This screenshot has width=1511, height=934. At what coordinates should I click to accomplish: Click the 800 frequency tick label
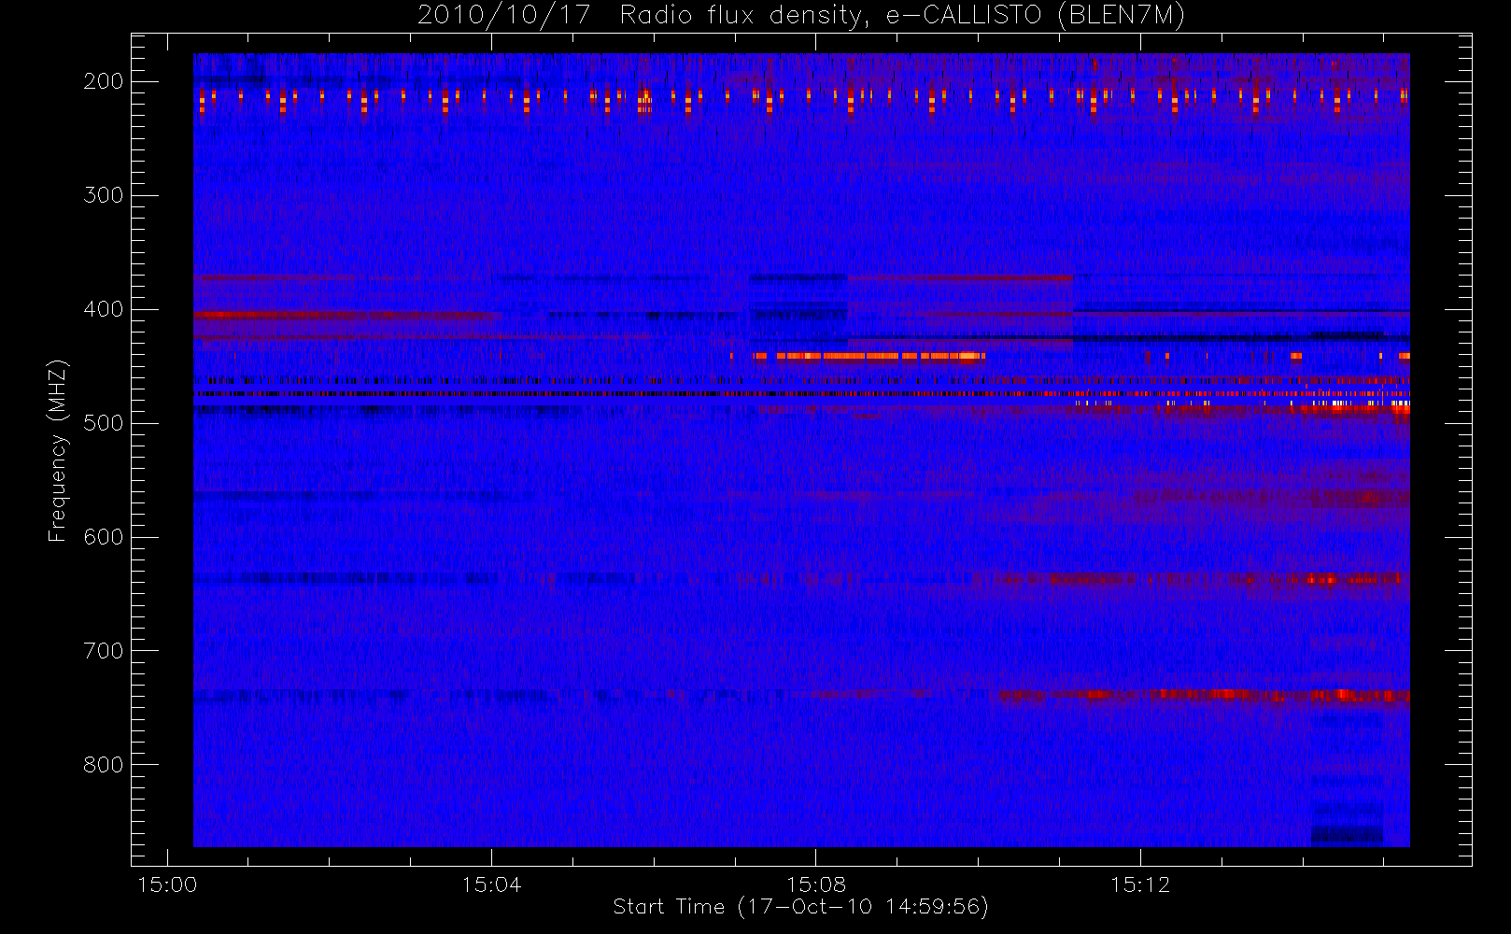103,765
